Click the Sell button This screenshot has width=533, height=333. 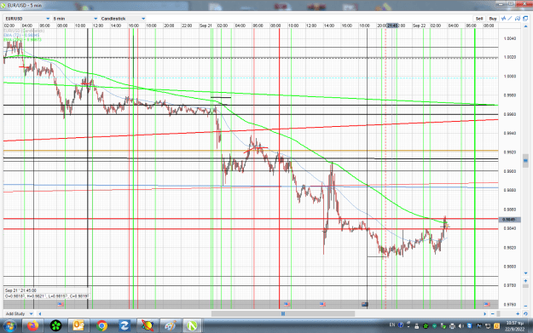479,19
